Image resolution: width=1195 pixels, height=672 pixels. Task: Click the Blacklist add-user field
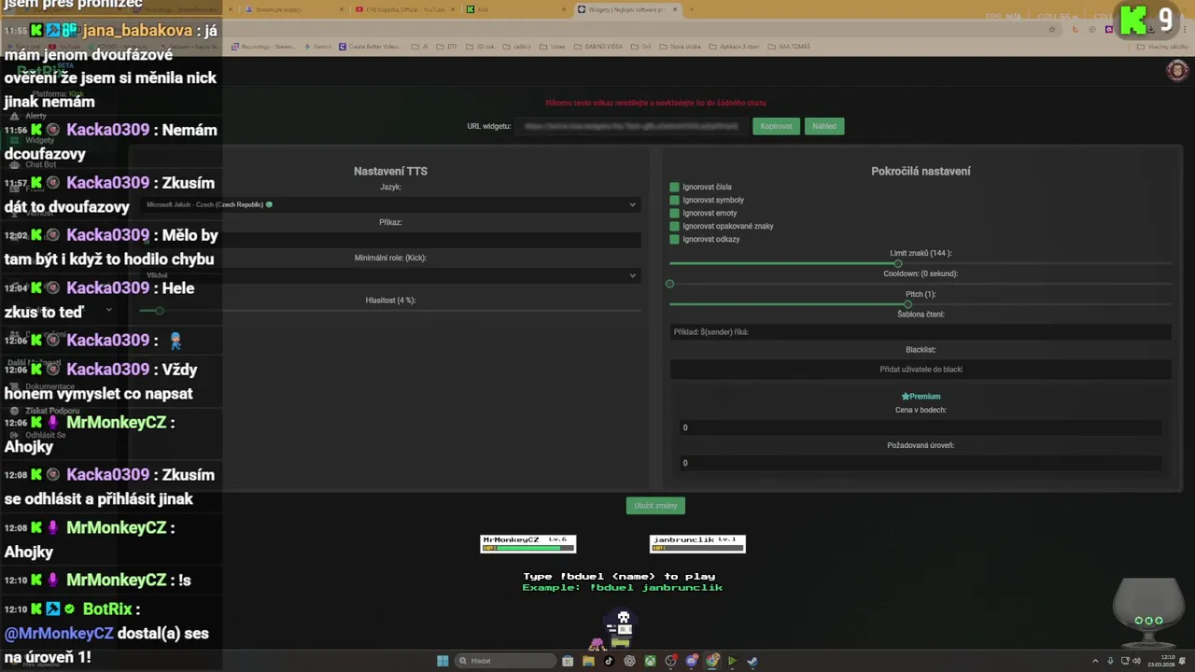tap(921, 370)
